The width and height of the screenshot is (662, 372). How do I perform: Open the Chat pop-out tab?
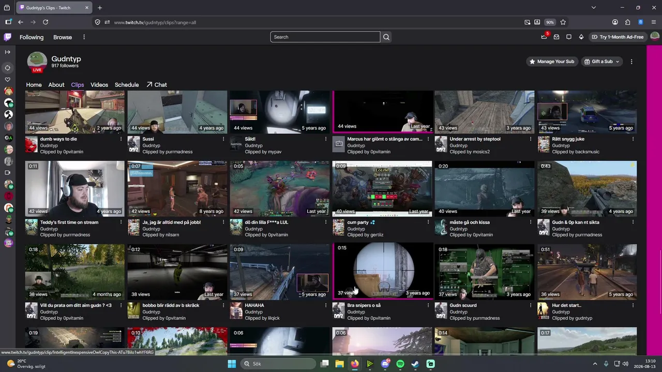click(157, 85)
